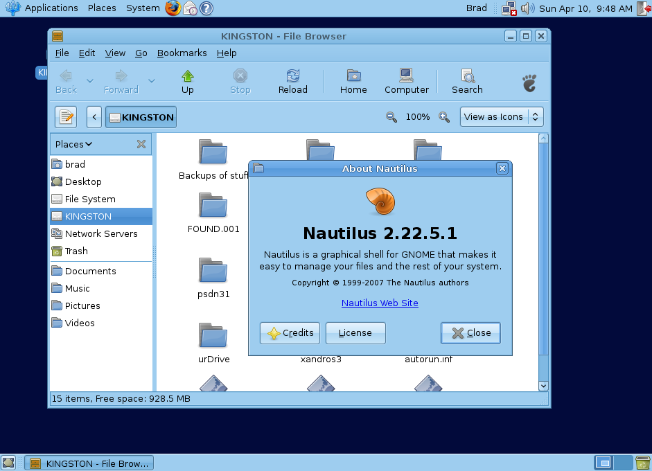Click the zoom out magnifier
This screenshot has height=471, width=652.
coord(391,117)
